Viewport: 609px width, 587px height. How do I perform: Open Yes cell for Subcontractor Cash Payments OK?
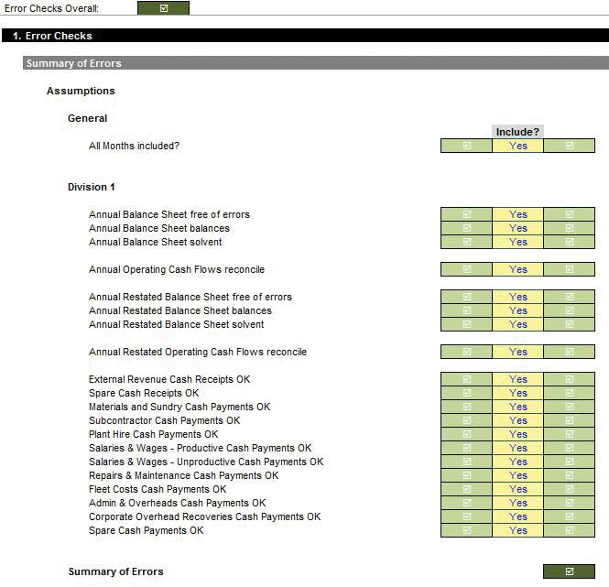click(517, 420)
